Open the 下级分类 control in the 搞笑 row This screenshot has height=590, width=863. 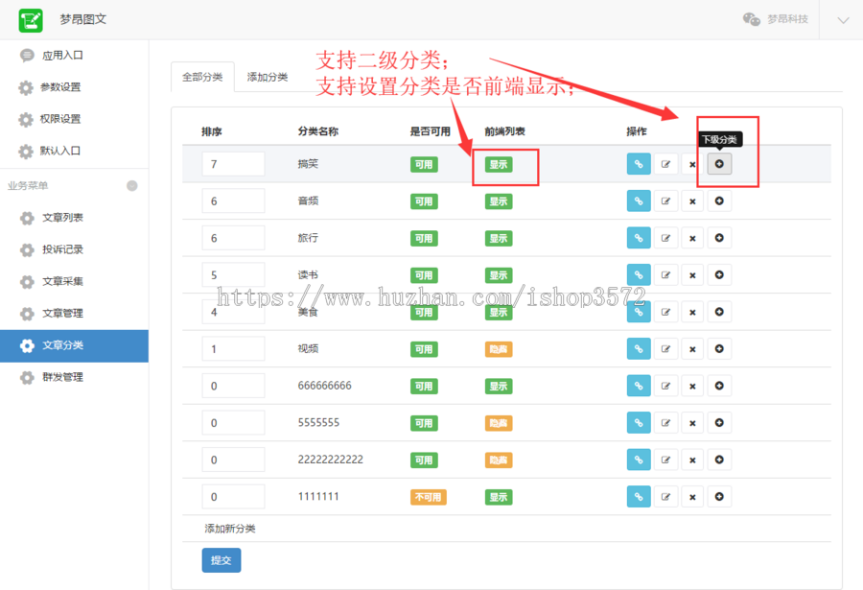click(719, 163)
